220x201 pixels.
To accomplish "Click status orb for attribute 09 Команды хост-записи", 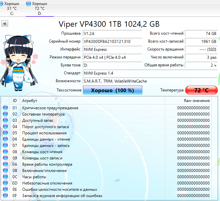I will (x=5, y=158).
